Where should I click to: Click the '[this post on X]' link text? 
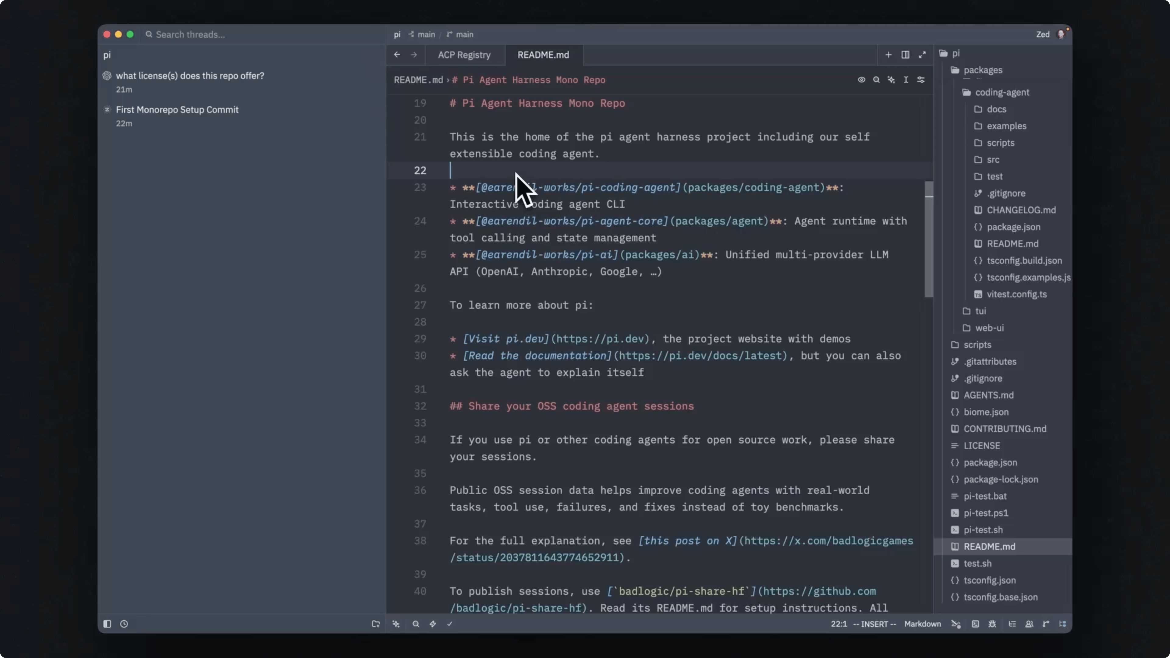point(688,541)
